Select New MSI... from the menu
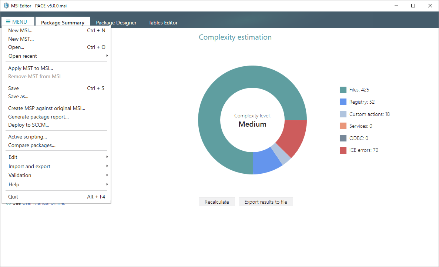Image resolution: width=439 pixels, height=267 pixels. coord(56,30)
